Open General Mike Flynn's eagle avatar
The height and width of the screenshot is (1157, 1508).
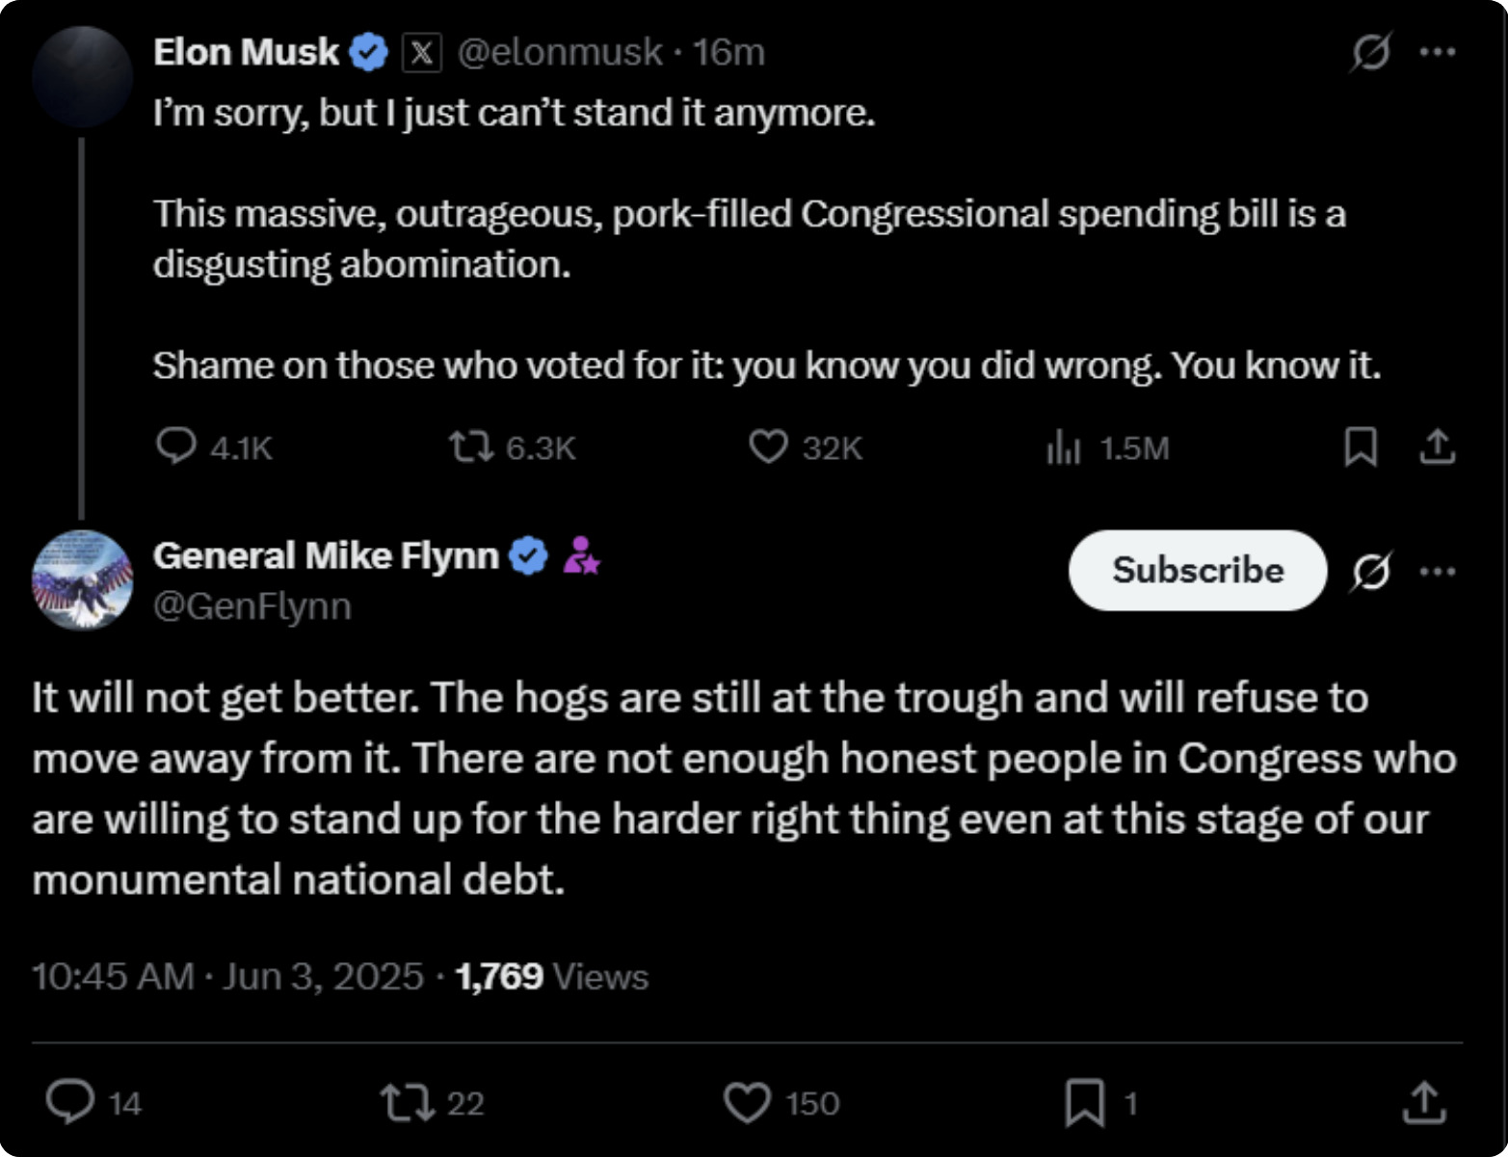[x=83, y=579]
